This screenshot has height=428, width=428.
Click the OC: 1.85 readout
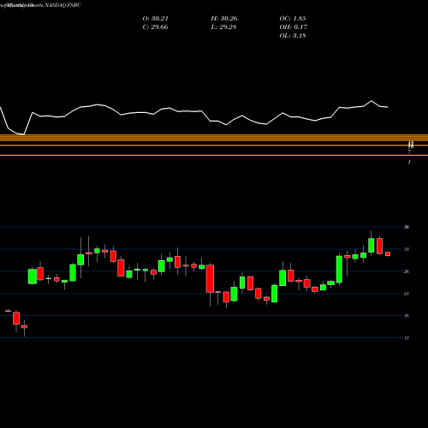tap(293, 19)
